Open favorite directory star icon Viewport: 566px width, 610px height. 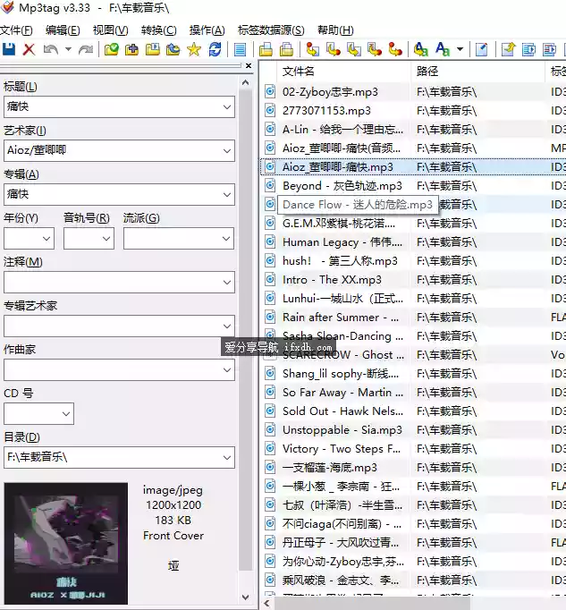point(194,49)
